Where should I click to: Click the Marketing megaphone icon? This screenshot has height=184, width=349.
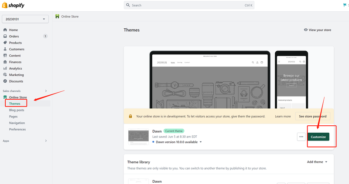(x=5, y=75)
